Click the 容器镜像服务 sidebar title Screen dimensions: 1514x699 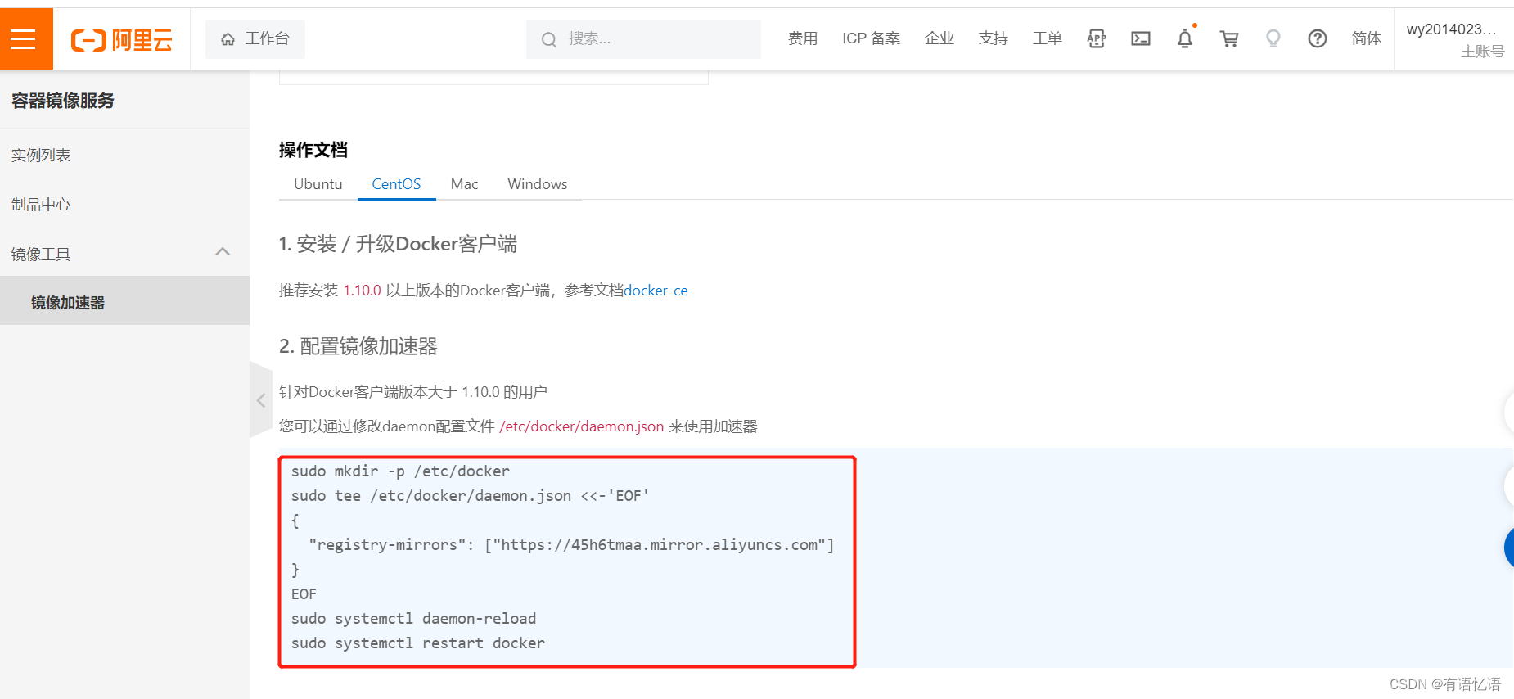point(63,101)
